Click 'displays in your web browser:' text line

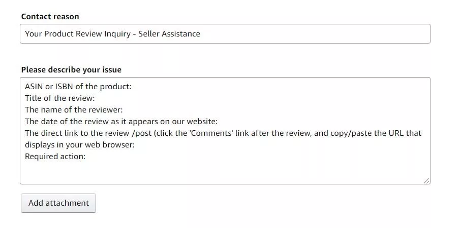click(x=80, y=145)
